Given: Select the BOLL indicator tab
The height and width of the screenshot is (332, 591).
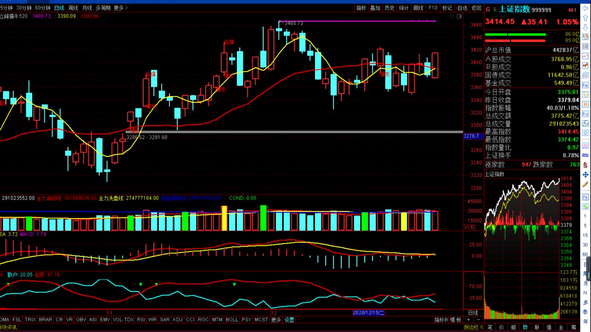Looking at the screenshot, I should click(x=232, y=320).
